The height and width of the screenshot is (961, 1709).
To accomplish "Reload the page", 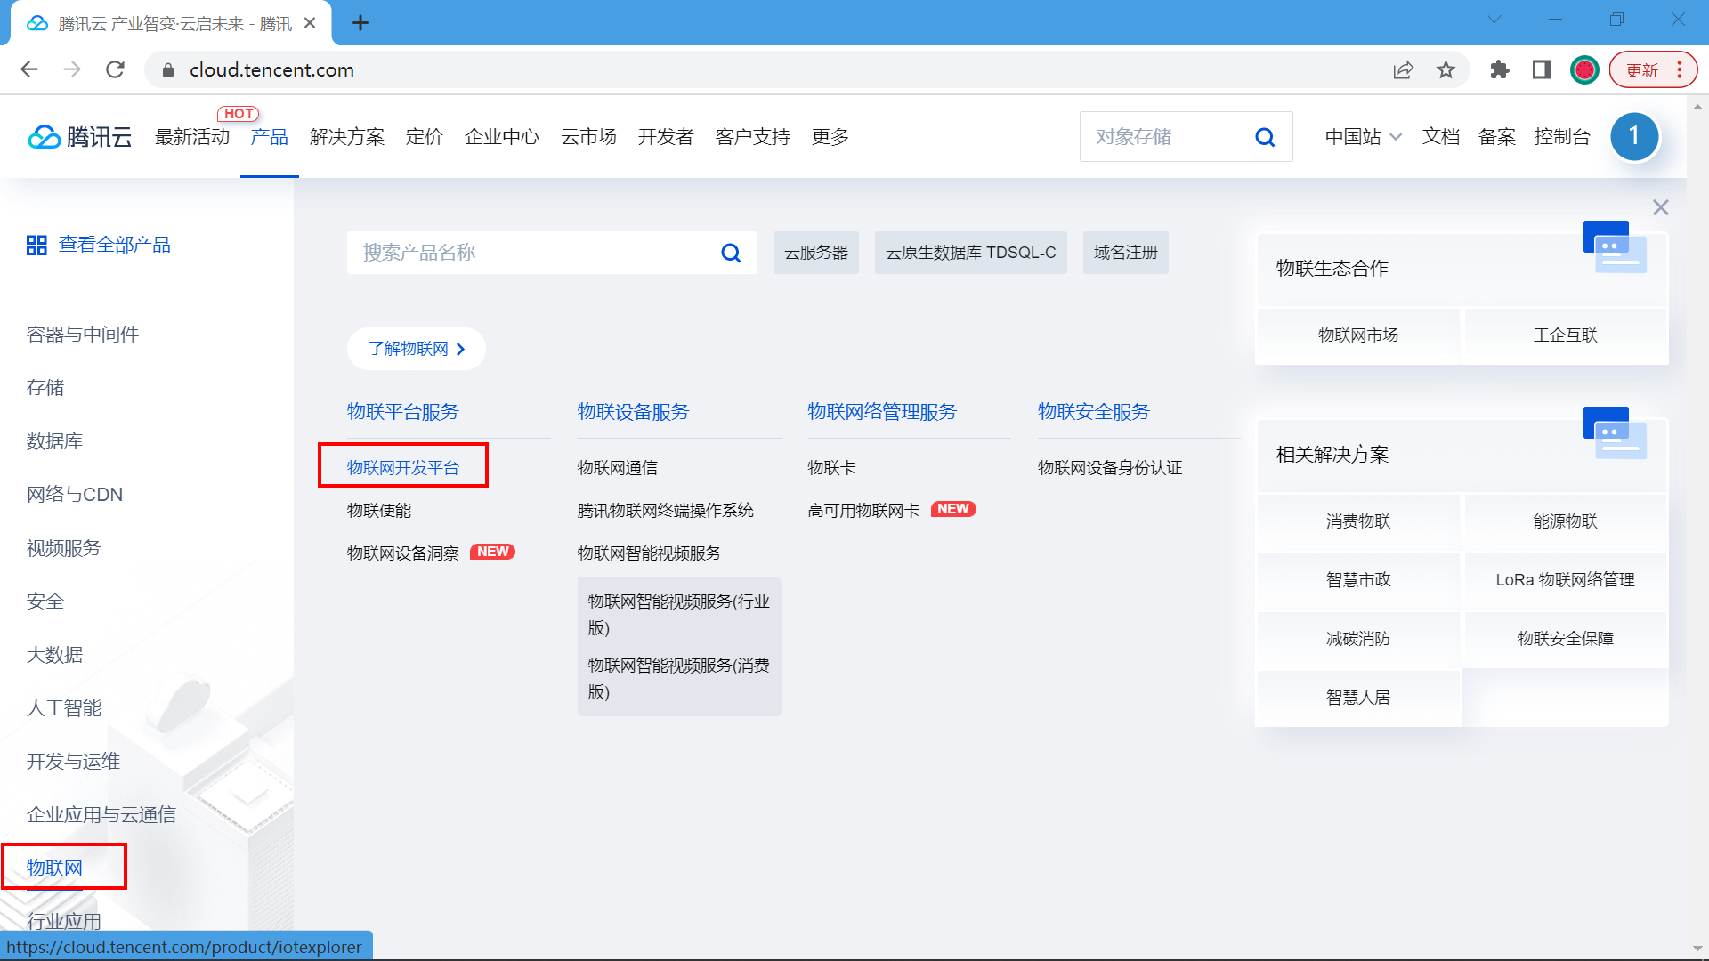I will 115,69.
